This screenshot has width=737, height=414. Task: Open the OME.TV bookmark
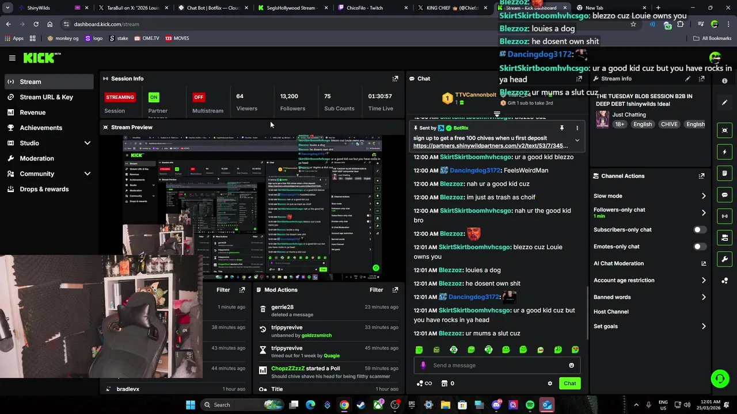[x=146, y=39]
